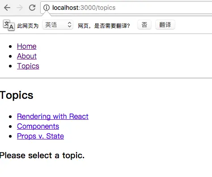The image size is (212, 177).
Task: Click the 此网页为 label in translate bar
Action: pyautogui.click(x=28, y=26)
